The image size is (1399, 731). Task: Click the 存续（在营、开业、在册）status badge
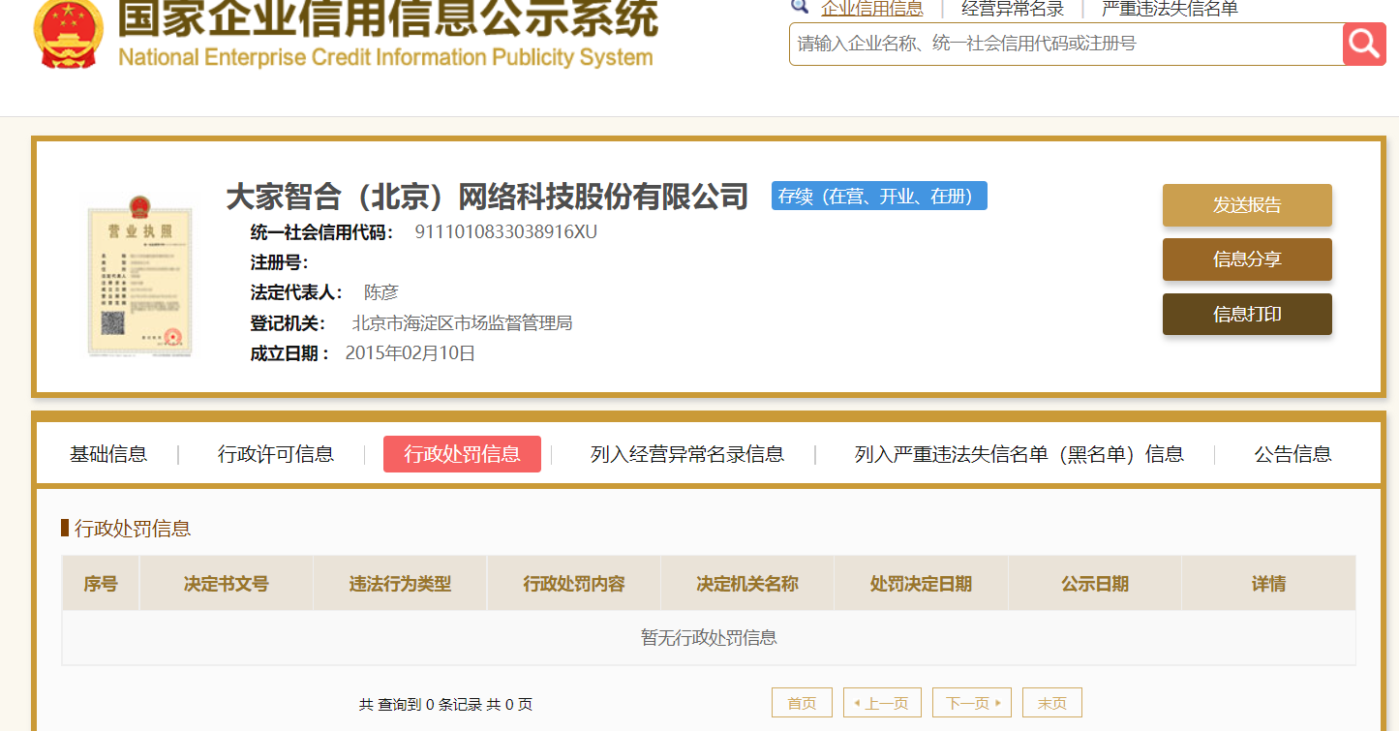(879, 196)
